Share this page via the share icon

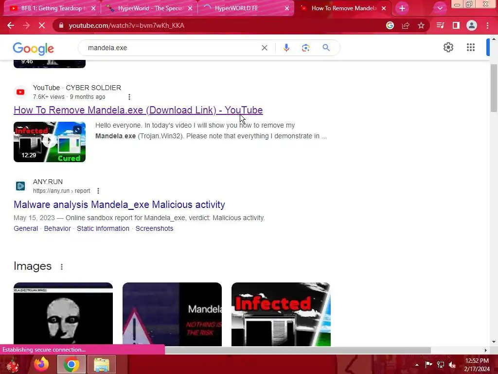(406, 25)
